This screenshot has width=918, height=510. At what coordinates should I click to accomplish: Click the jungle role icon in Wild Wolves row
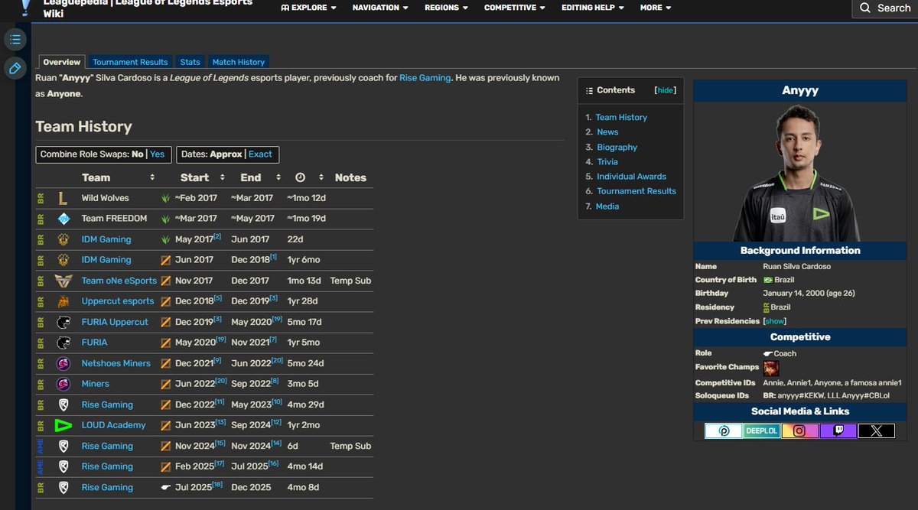tap(165, 198)
